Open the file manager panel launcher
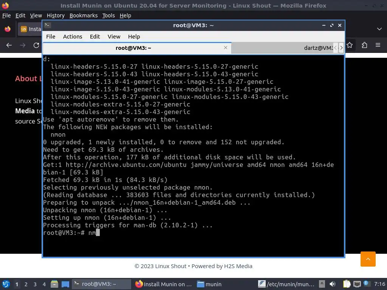 [54, 284]
